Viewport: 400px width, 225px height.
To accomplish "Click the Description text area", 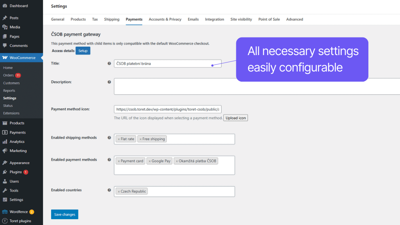I will point(257,86).
